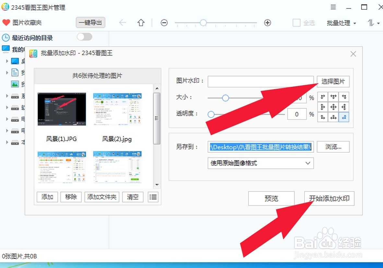The height and width of the screenshot is (268, 383).
Task: Click the 图片水印 path input field
Action: click(x=261, y=82)
